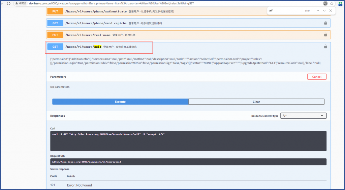Click the lock icon on the /users/self row
Image resolution: width=345 pixels, height=190 pixels.
(325, 46)
